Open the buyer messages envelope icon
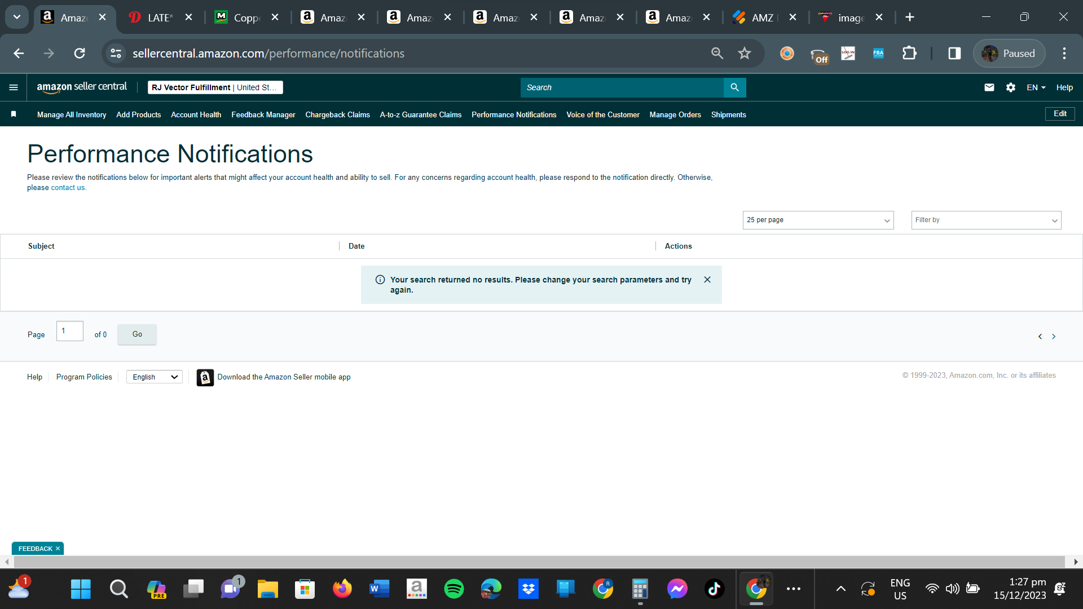Image resolution: width=1083 pixels, height=609 pixels. coord(989,87)
